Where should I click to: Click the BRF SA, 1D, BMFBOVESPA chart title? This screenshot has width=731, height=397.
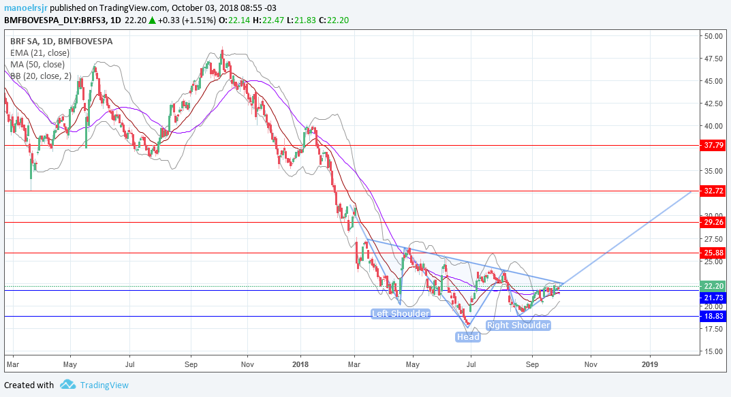click(61, 41)
